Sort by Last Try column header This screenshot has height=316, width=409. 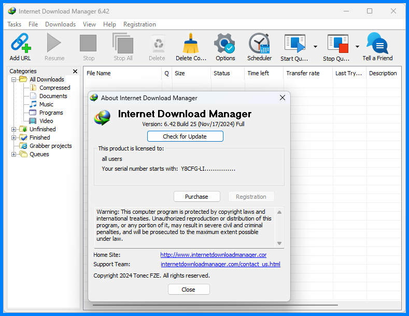[349, 73]
